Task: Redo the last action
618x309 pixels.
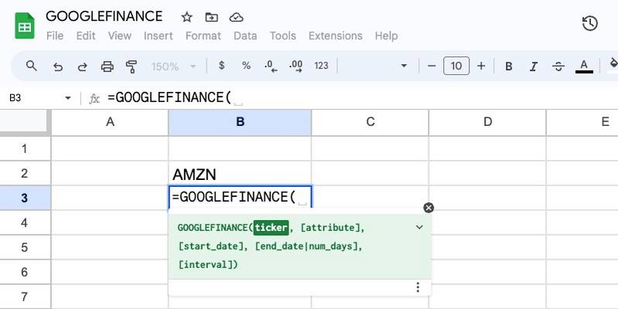Action: (82, 66)
